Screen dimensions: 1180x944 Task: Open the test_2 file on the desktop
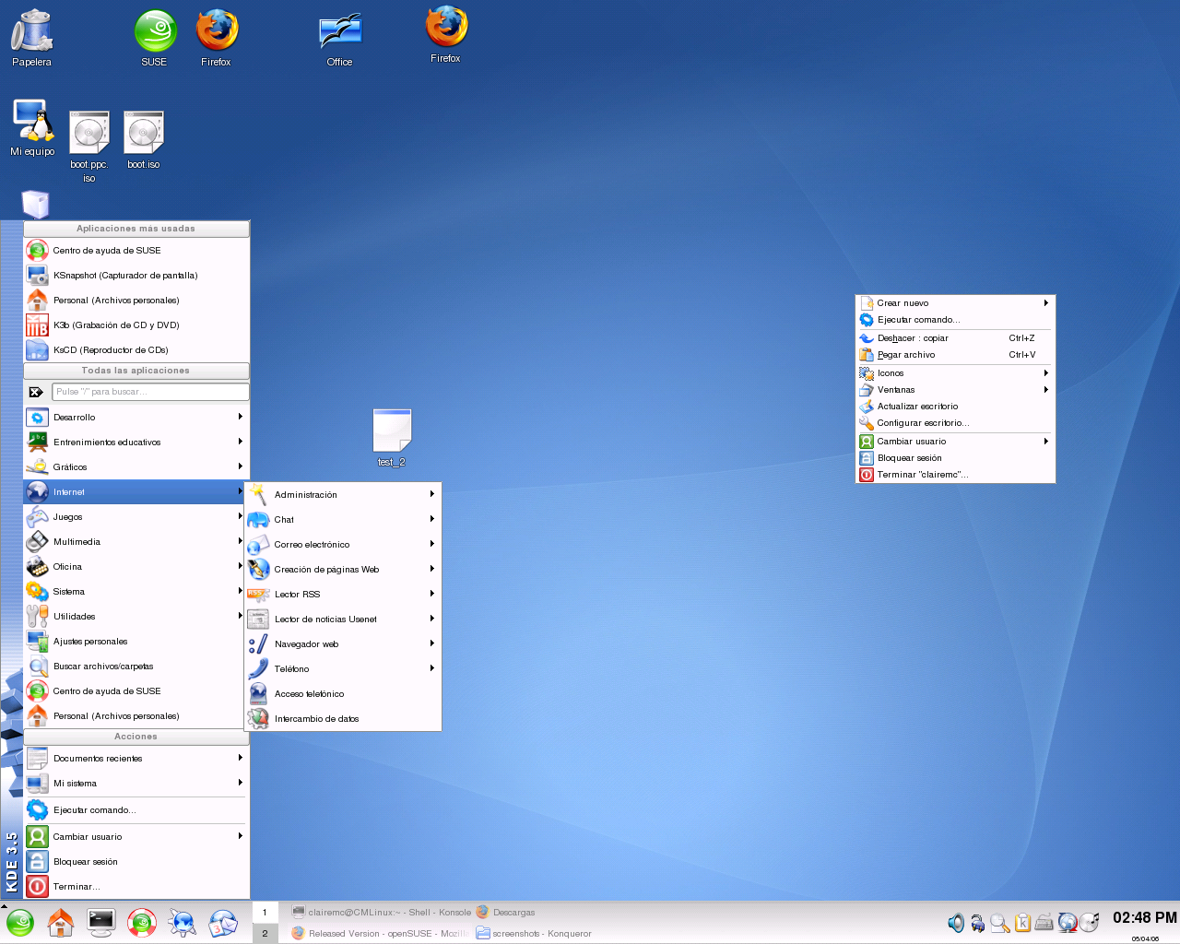[x=392, y=431]
